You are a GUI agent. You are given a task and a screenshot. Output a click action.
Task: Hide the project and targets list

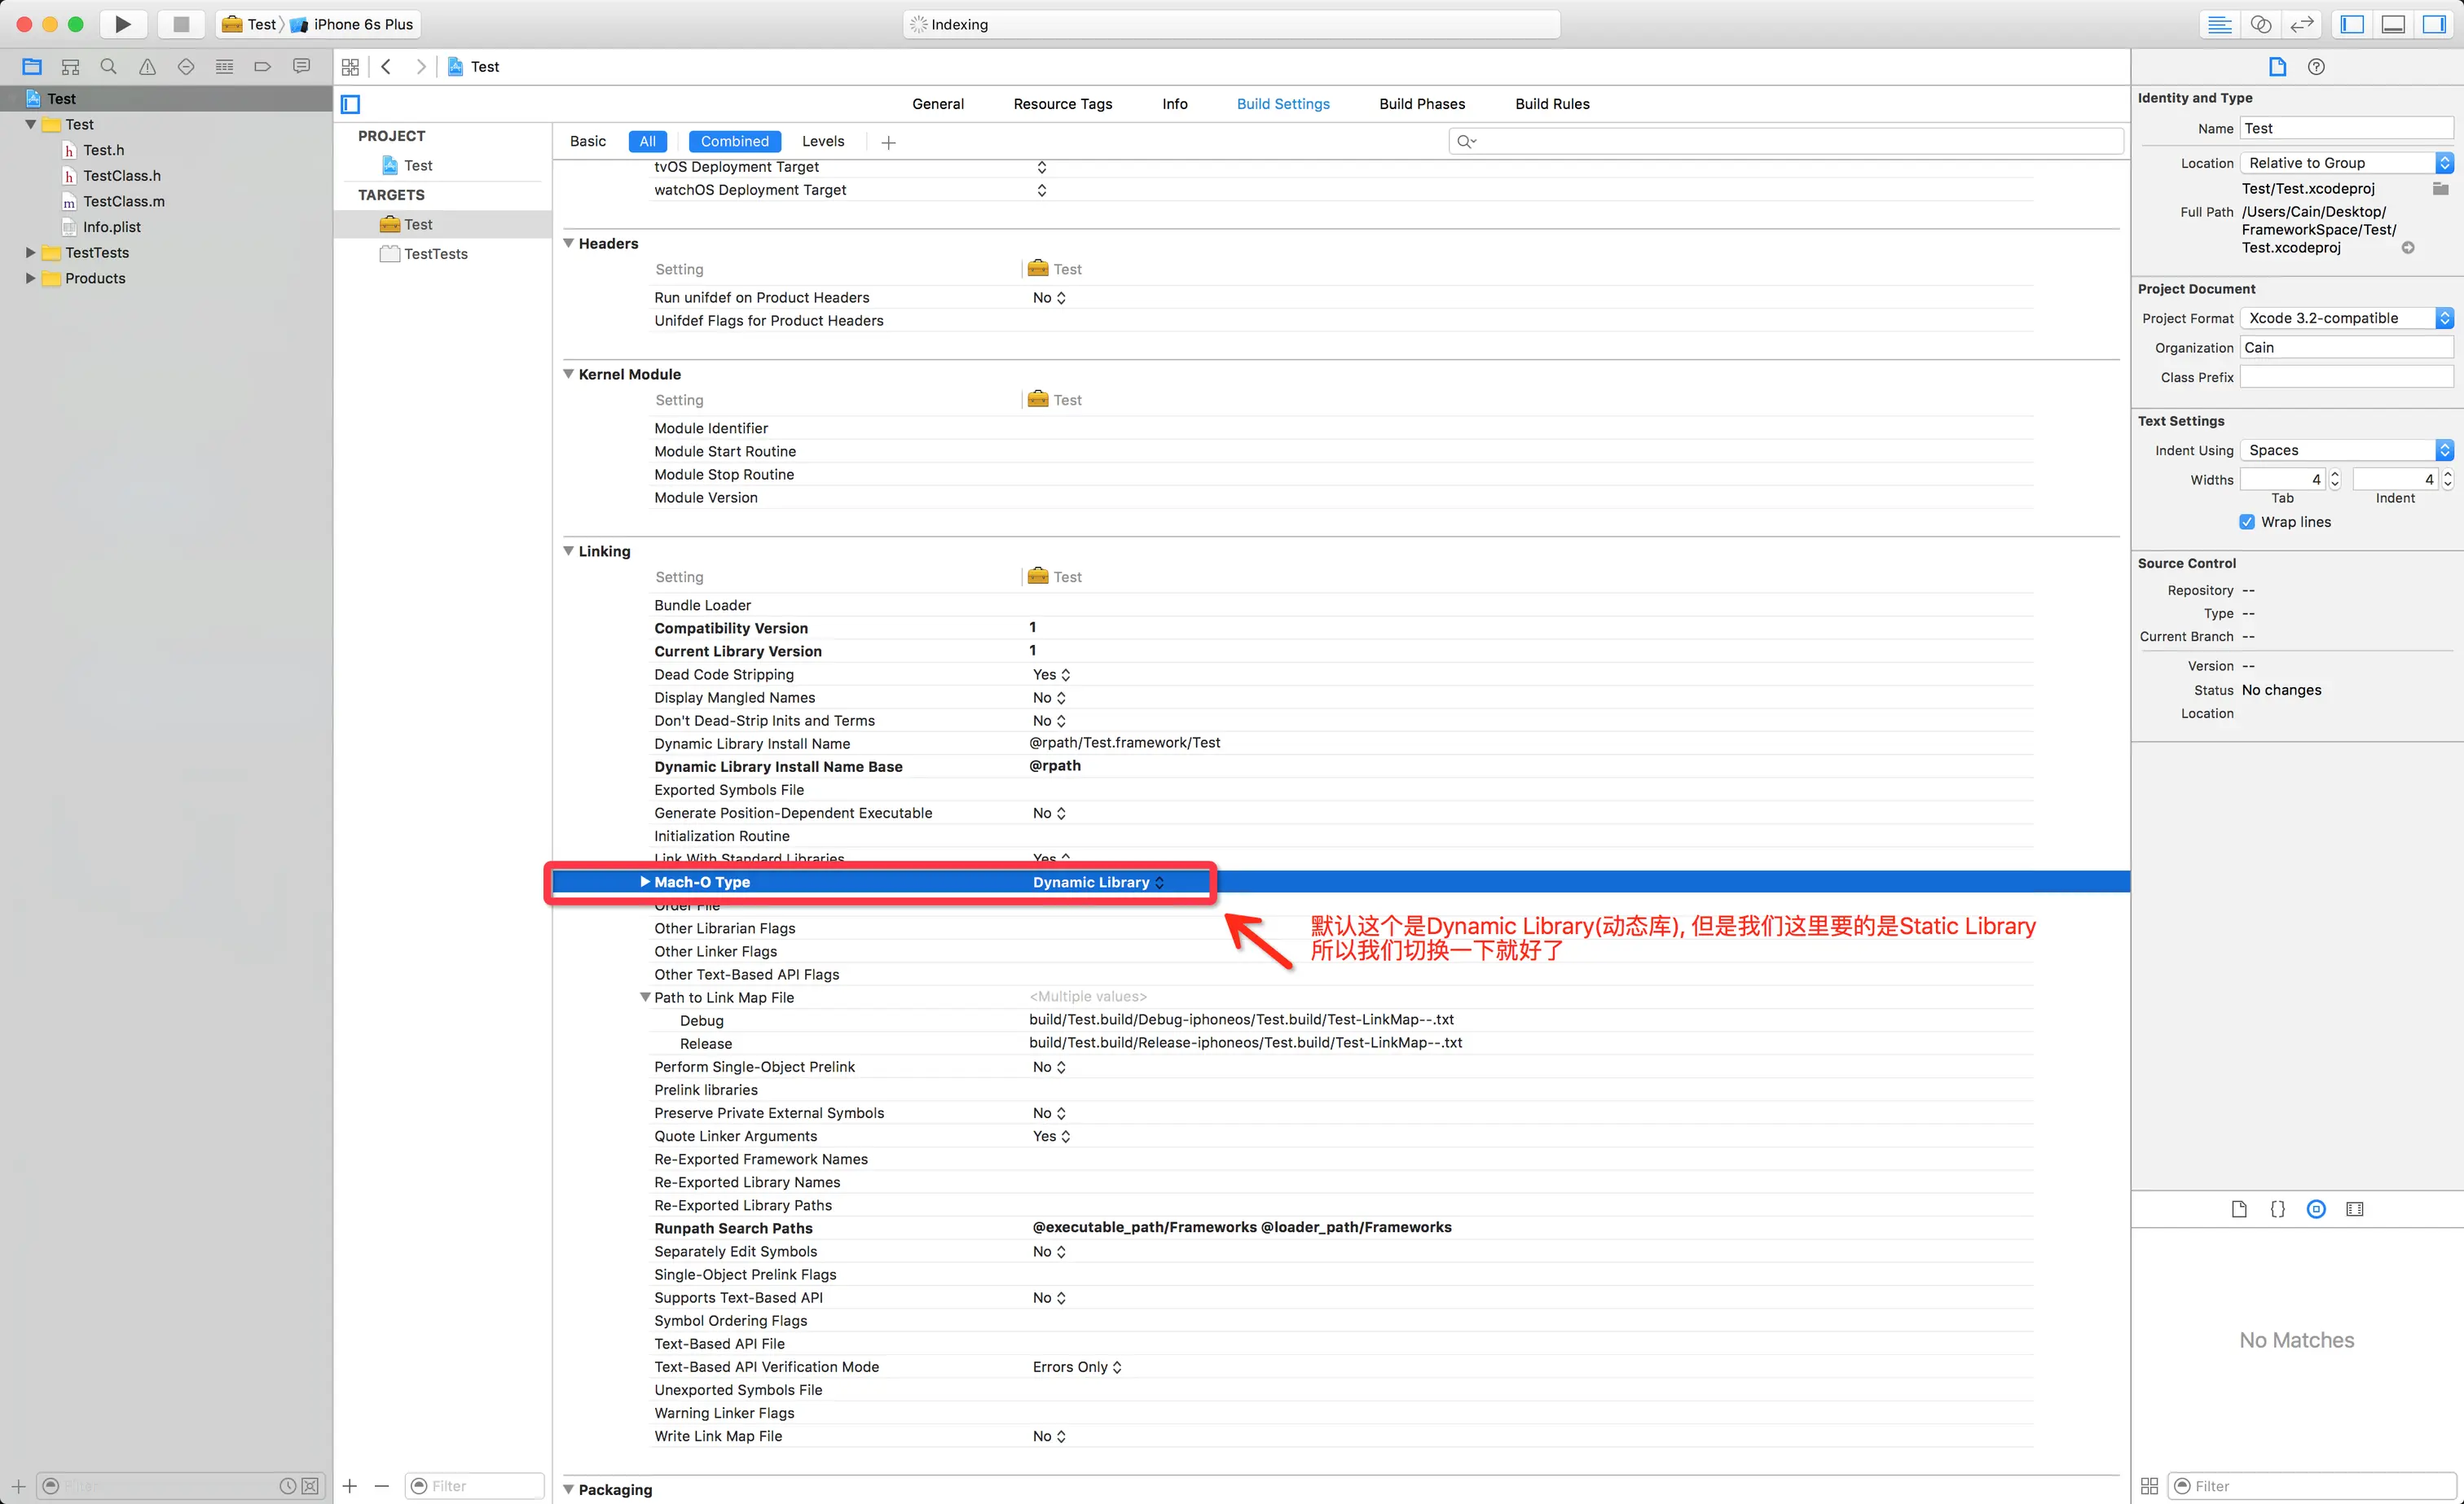(350, 104)
